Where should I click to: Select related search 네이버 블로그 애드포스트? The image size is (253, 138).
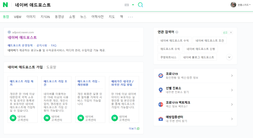(x=199, y=57)
